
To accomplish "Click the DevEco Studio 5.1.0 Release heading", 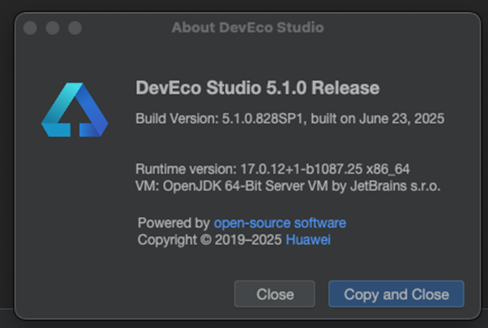I will click(x=257, y=88).
